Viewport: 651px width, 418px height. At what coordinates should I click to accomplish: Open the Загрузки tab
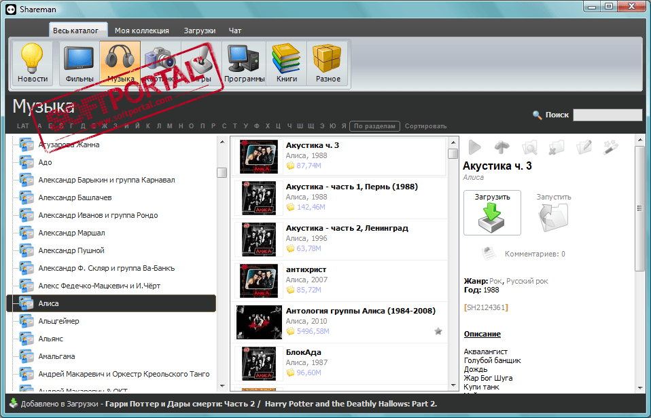click(200, 31)
